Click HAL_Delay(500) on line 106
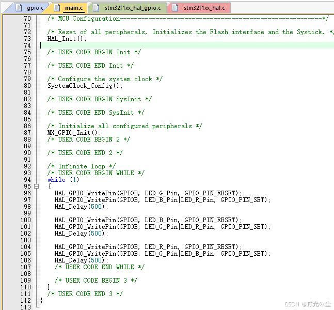The width and height of the screenshot is (334, 310). 82,260
